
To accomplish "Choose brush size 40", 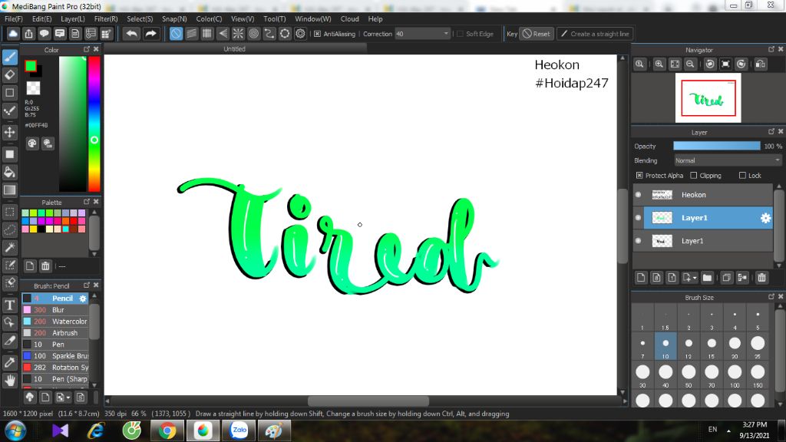I will (665, 376).
